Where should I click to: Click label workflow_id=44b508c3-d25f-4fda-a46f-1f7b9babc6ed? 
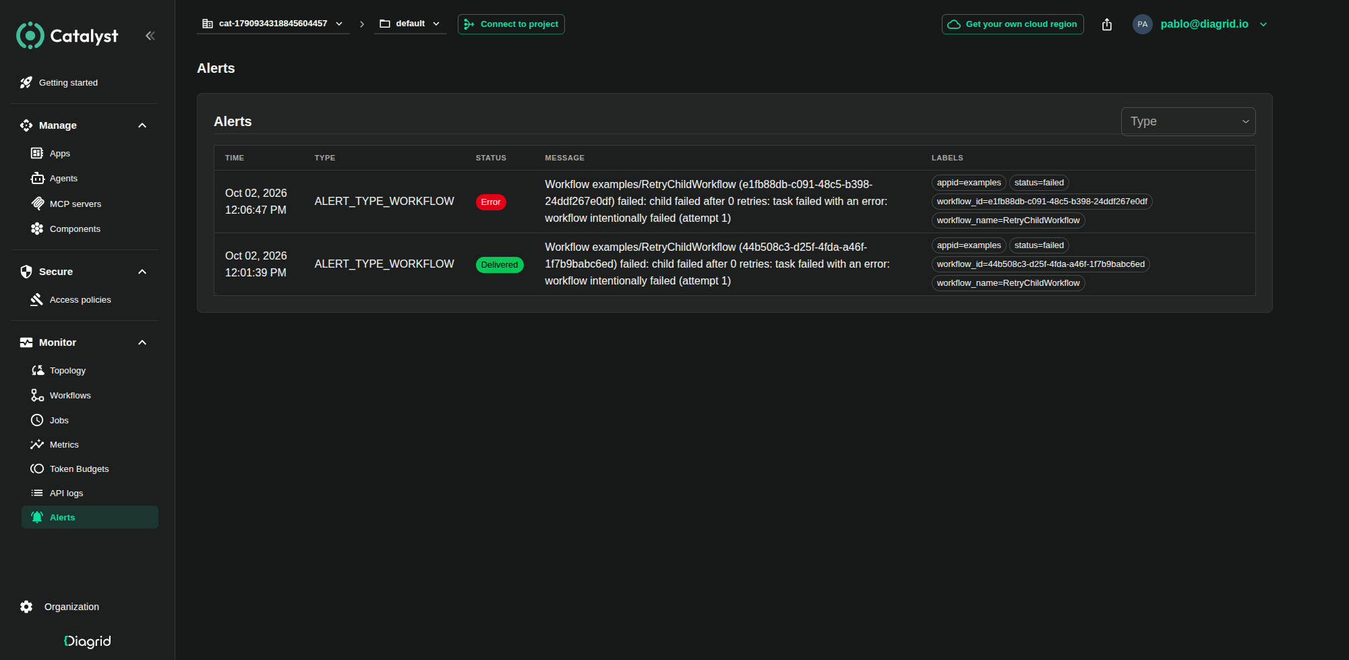coord(1040,264)
